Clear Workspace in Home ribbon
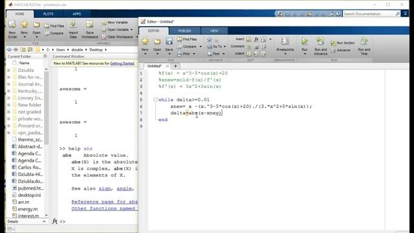414x233 pixels. click(117, 37)
